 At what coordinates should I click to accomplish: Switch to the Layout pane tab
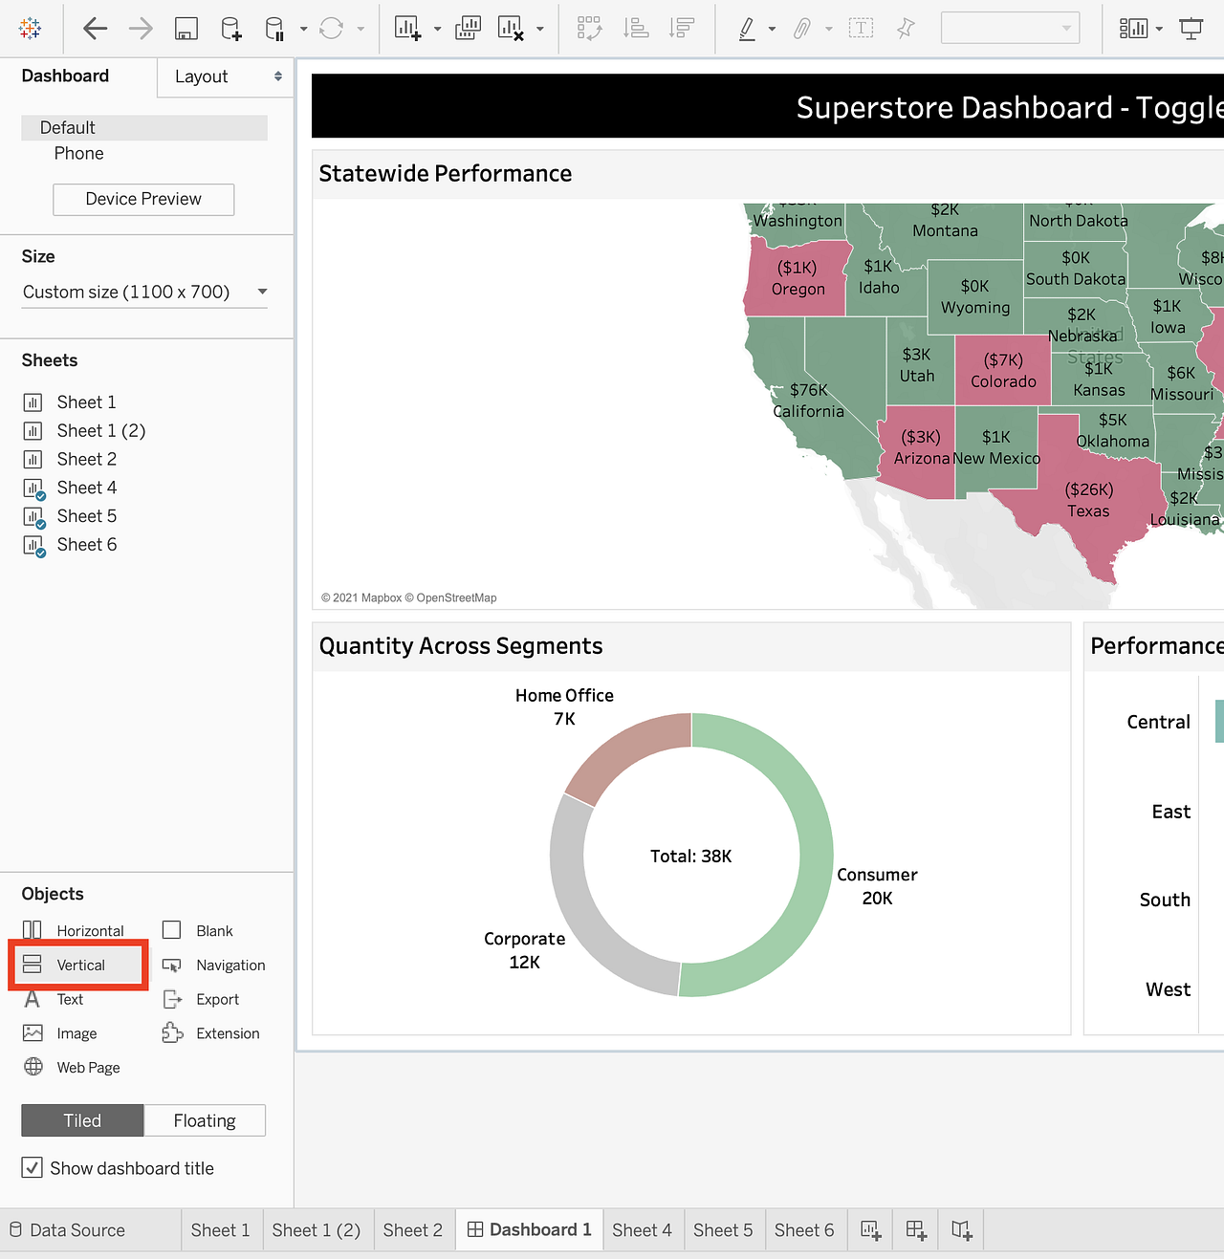point(226,76)
